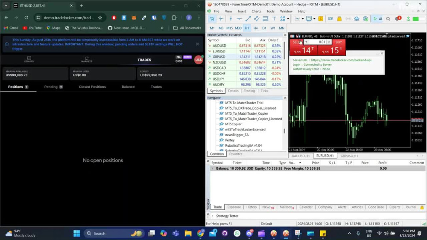This screenshot has height=240, width=427.
Task: Open the demo.tradelocker.com backend-api link
Action: click(341, 60)
